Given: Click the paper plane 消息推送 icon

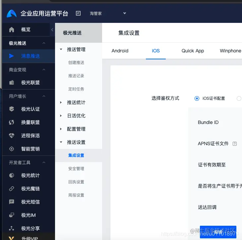Looking at the screenshot, I should [x=12, y=56].
